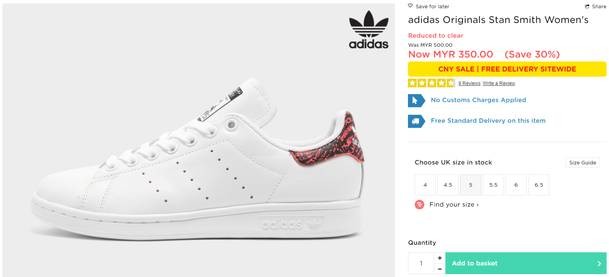Click the Save for later heart icon
Viewport: 609px width, 277px height.
(410, 6)
